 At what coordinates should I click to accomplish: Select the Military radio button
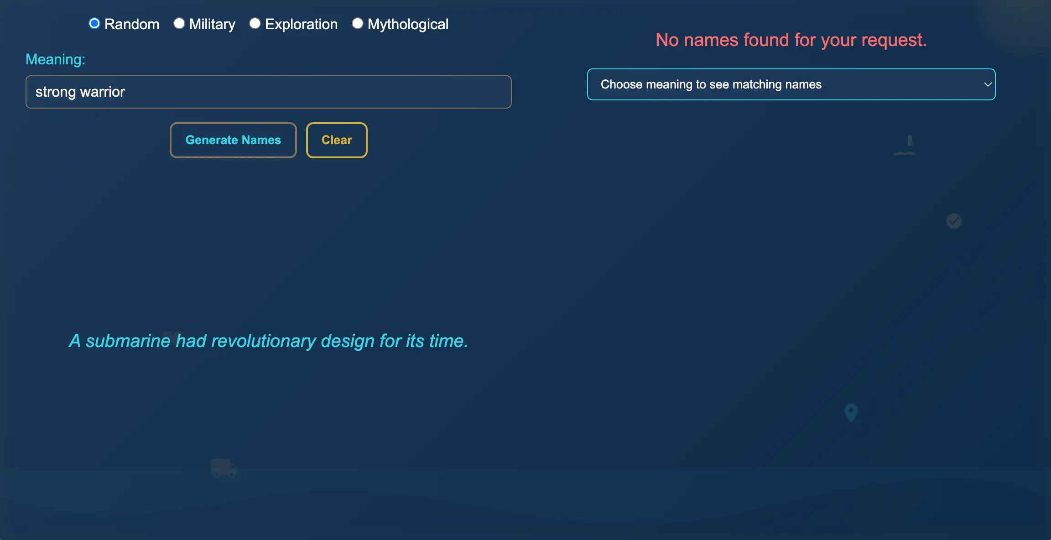point(179,23)
